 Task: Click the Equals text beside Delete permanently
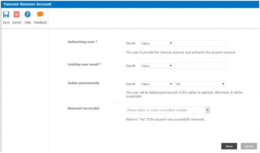tap(131, 84)
